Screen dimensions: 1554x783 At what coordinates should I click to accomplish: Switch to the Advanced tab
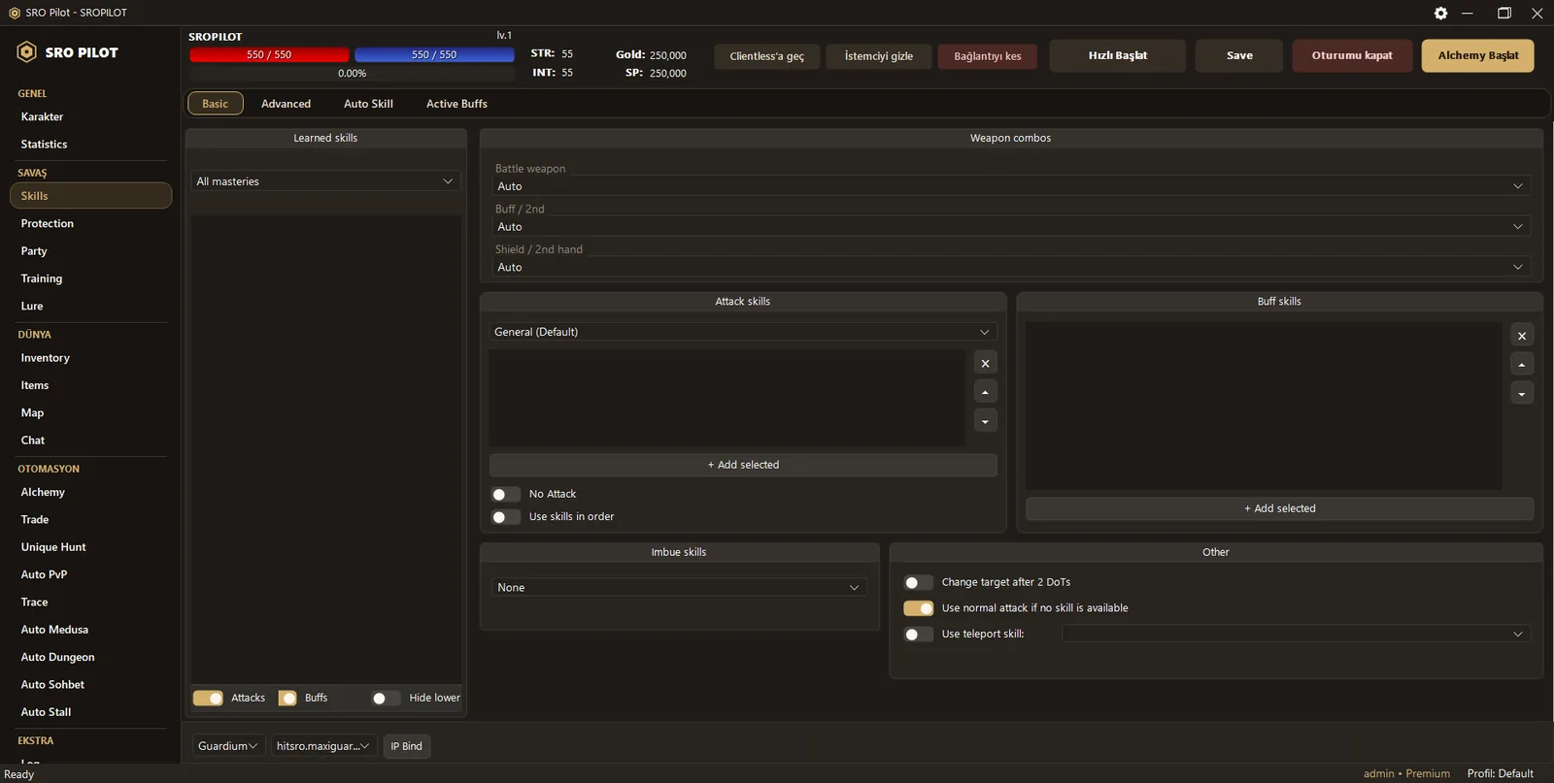[x=286, y=104]
